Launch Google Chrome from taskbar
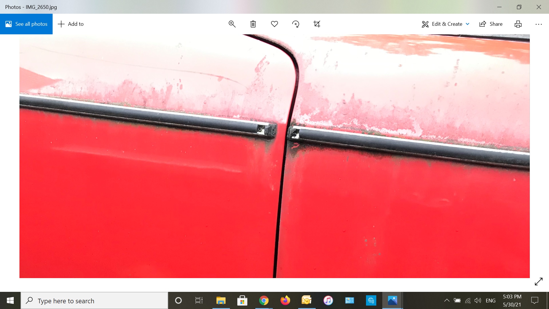This screenshot has height=309, width=549. [264, 300]
